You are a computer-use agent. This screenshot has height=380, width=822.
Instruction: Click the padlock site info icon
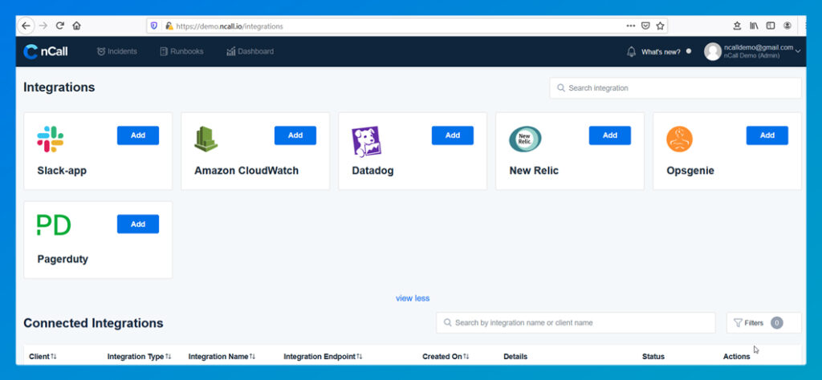[x=169, y=26]
